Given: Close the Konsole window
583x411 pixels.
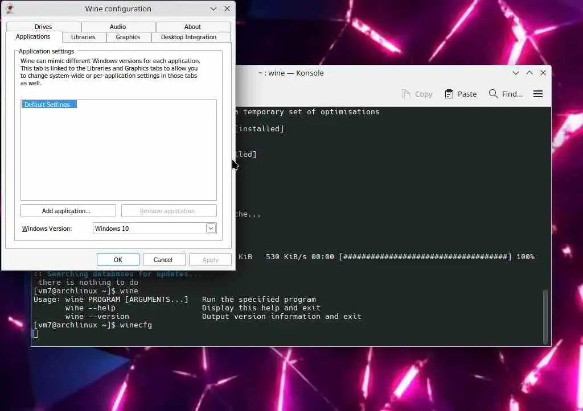Looking at the screenshot, I should [543, 73].
